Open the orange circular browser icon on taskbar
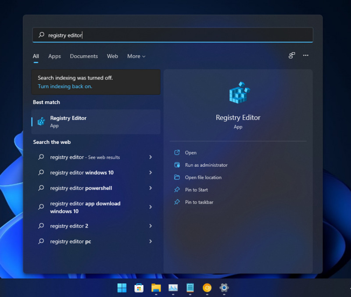This screenshot has width=351, height=297. [x=207, y=288]
